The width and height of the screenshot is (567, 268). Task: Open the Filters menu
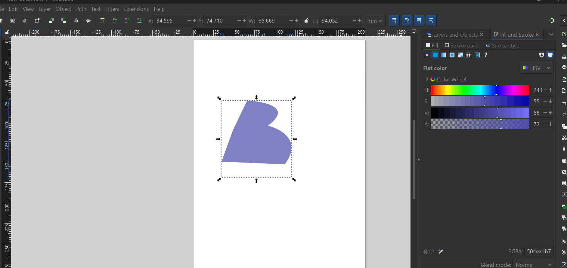click(112, 9)
